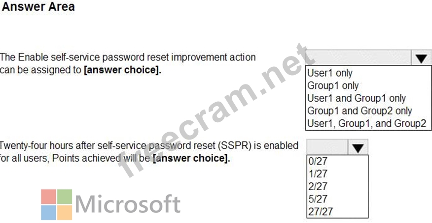Pick 'User1 and Group1 only' option
The image size is (432, 223).
pyautogui.click(x=356, y=98)
